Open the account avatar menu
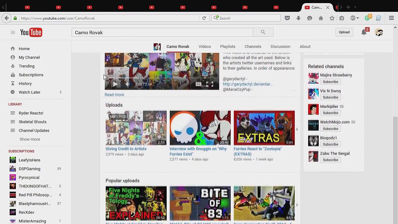The image size is (398, 224). click(x=379, y=32)
